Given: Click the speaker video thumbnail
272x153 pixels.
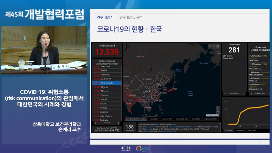Looking at the screenshot, I should [44, 50].
